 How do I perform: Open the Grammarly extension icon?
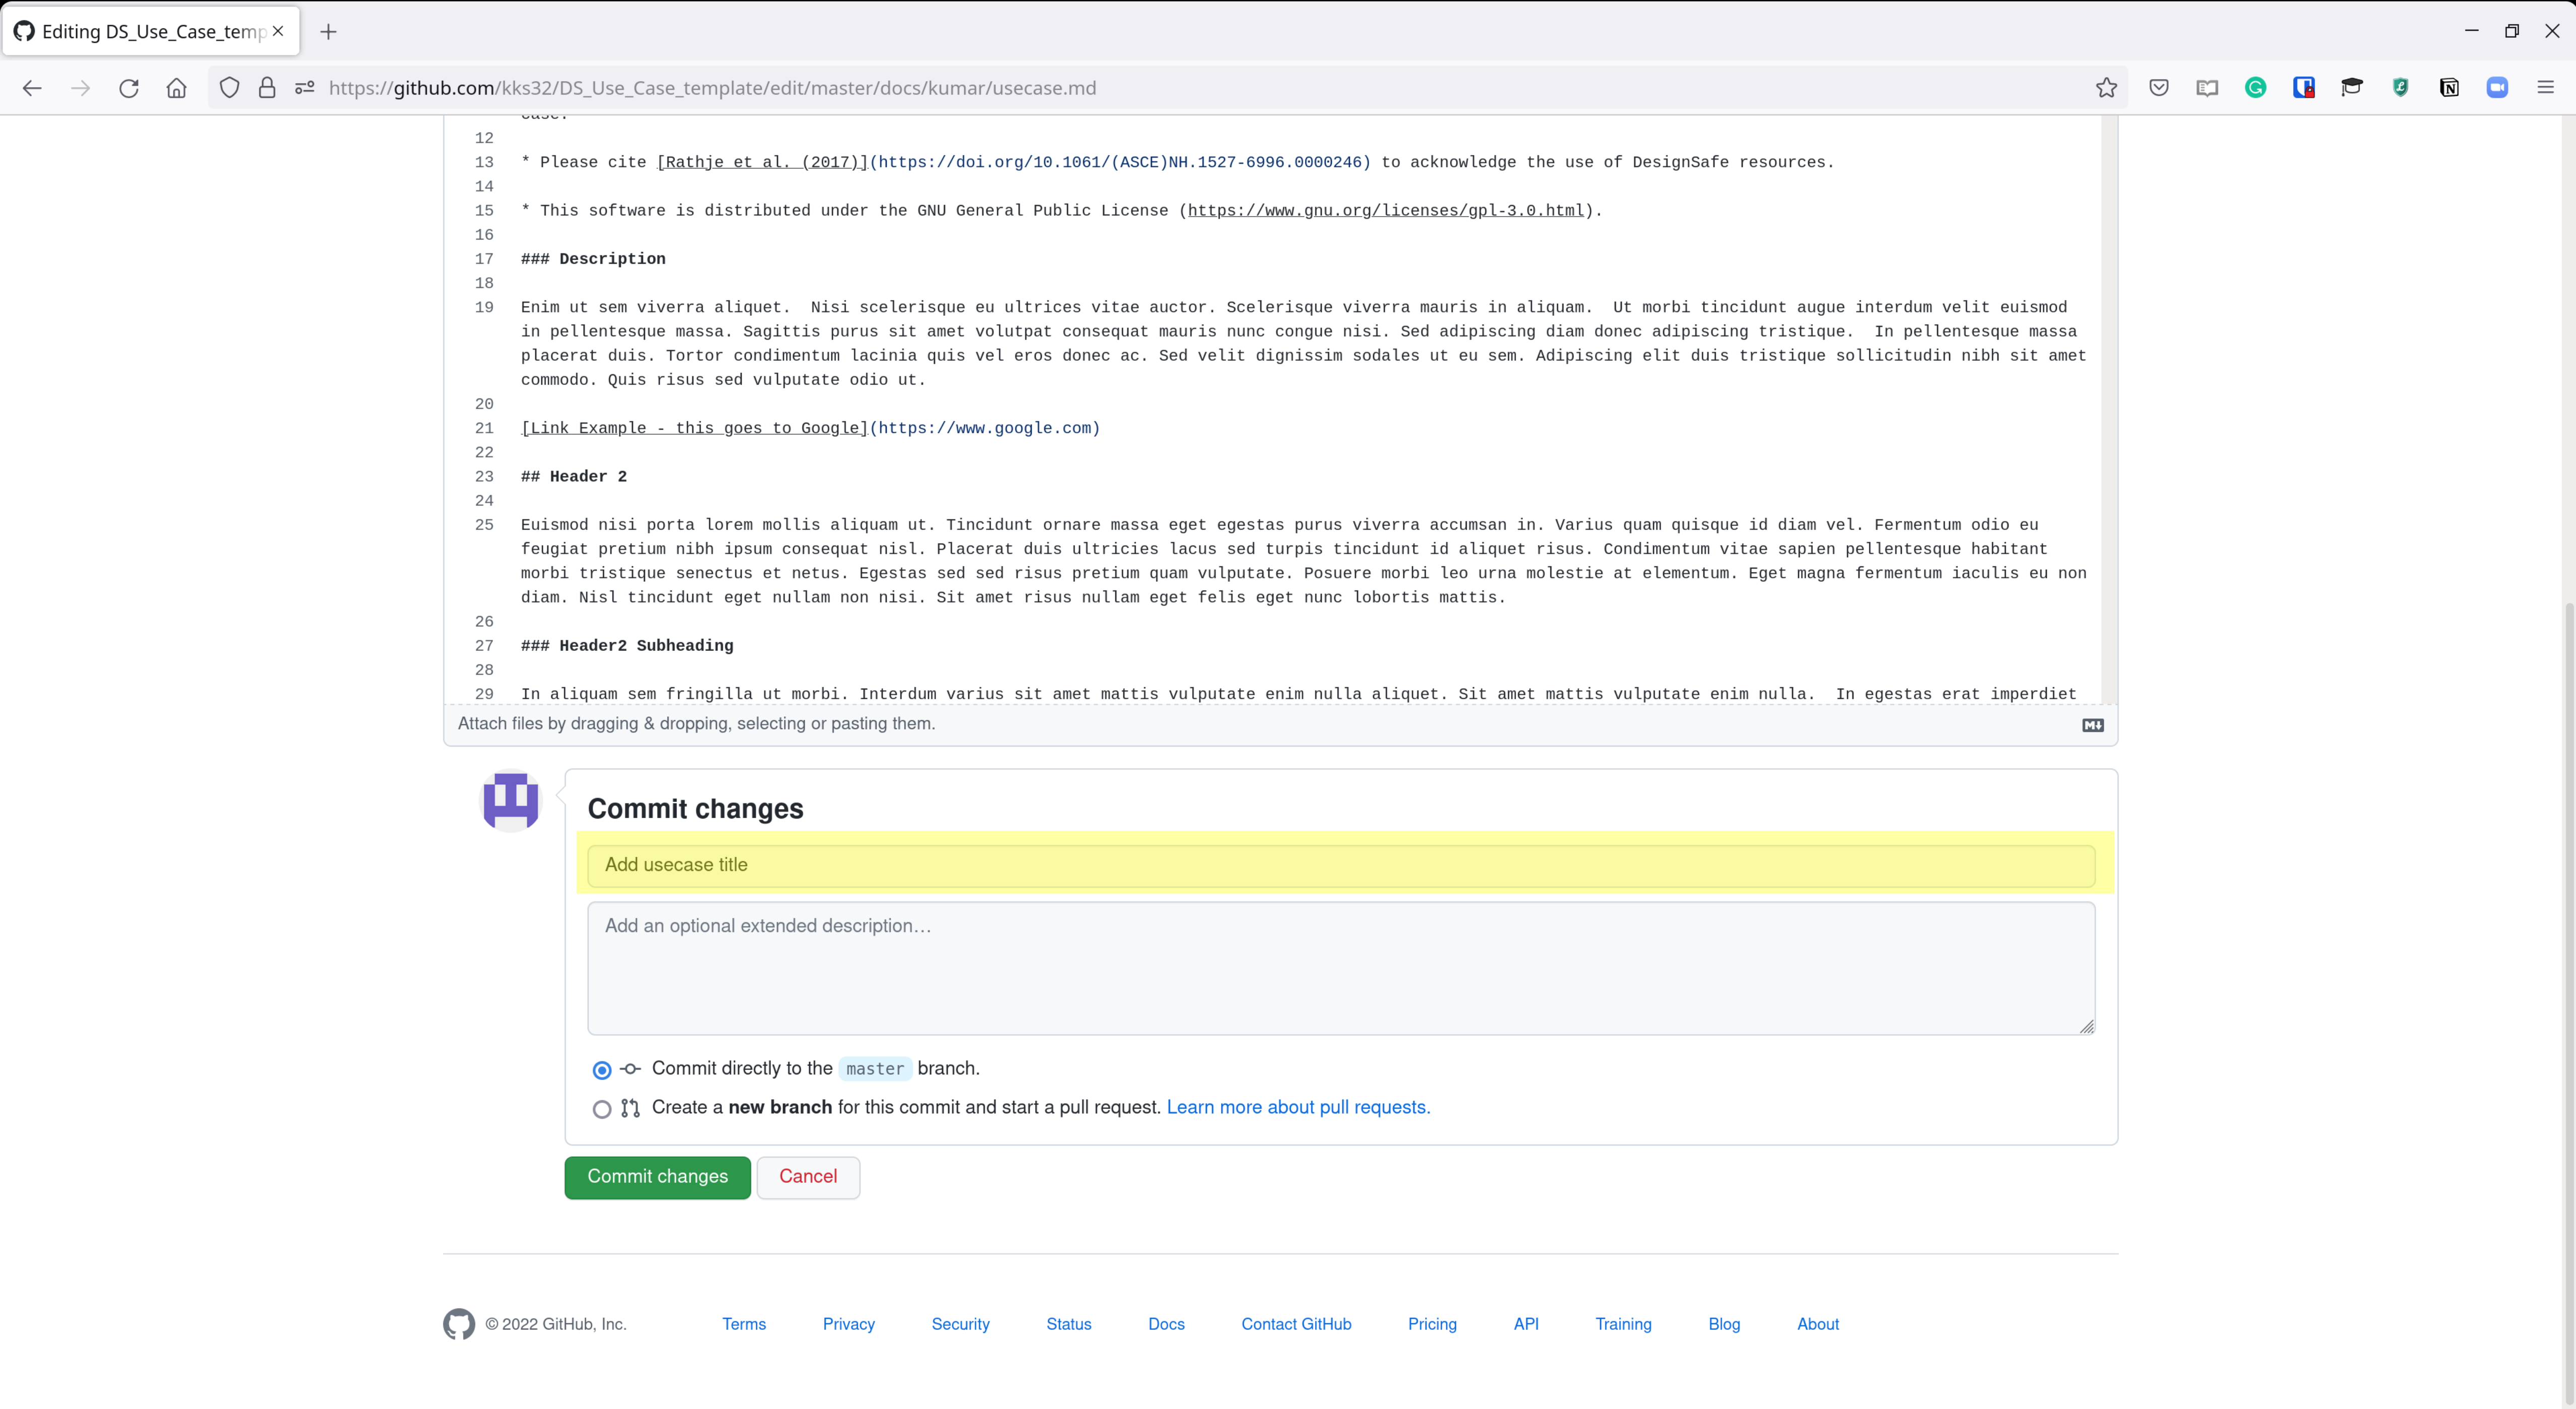[2255, 88]
